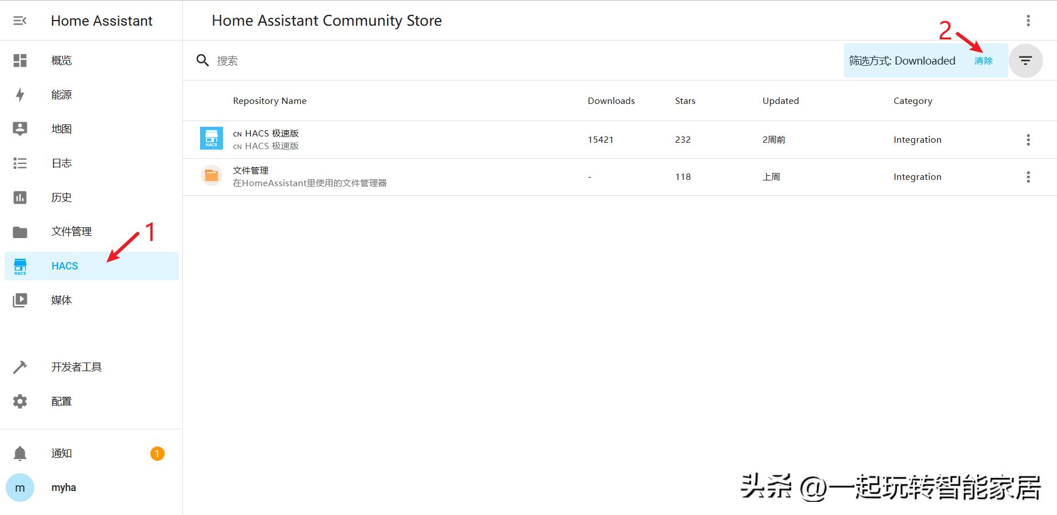The height and width of the screenshot is (515, 1057).
Task: Open the top-right overflow menu of HACS page
Action: [x=1027, y=20]
